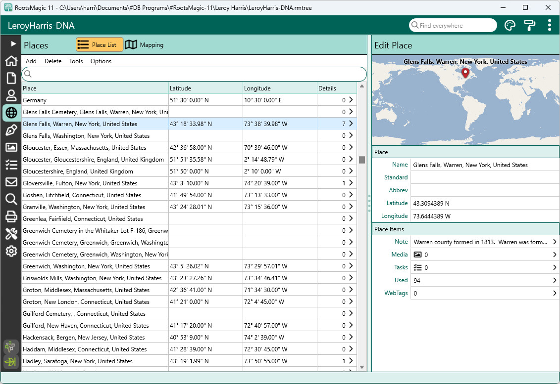Open the Addresses envelope icon
This screenshot has height=384, width=560.
click(x=11, y=182)
